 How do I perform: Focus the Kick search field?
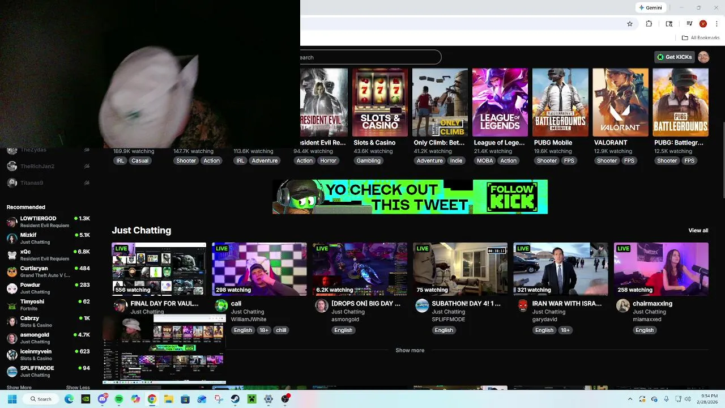point(370,57)
